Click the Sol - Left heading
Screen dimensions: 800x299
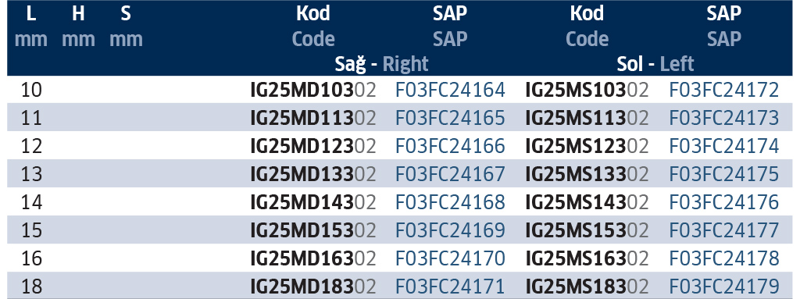(655, 64)
